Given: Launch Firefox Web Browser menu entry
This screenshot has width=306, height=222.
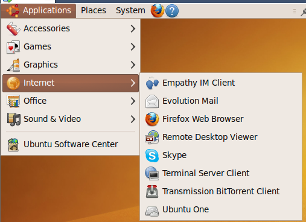Looking at the screenshot, I should coord(221,119).
